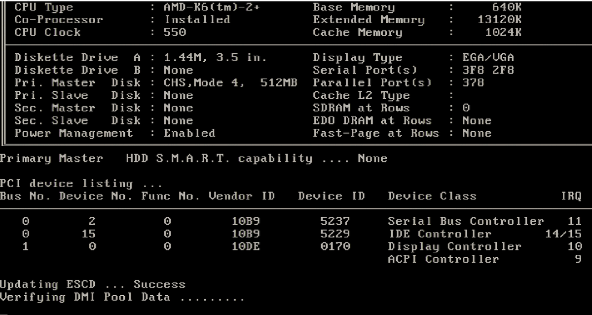Viewport: 592px width, 315px height.
Task: Click the 'Bus No.' column header
Action: (26, 197)
